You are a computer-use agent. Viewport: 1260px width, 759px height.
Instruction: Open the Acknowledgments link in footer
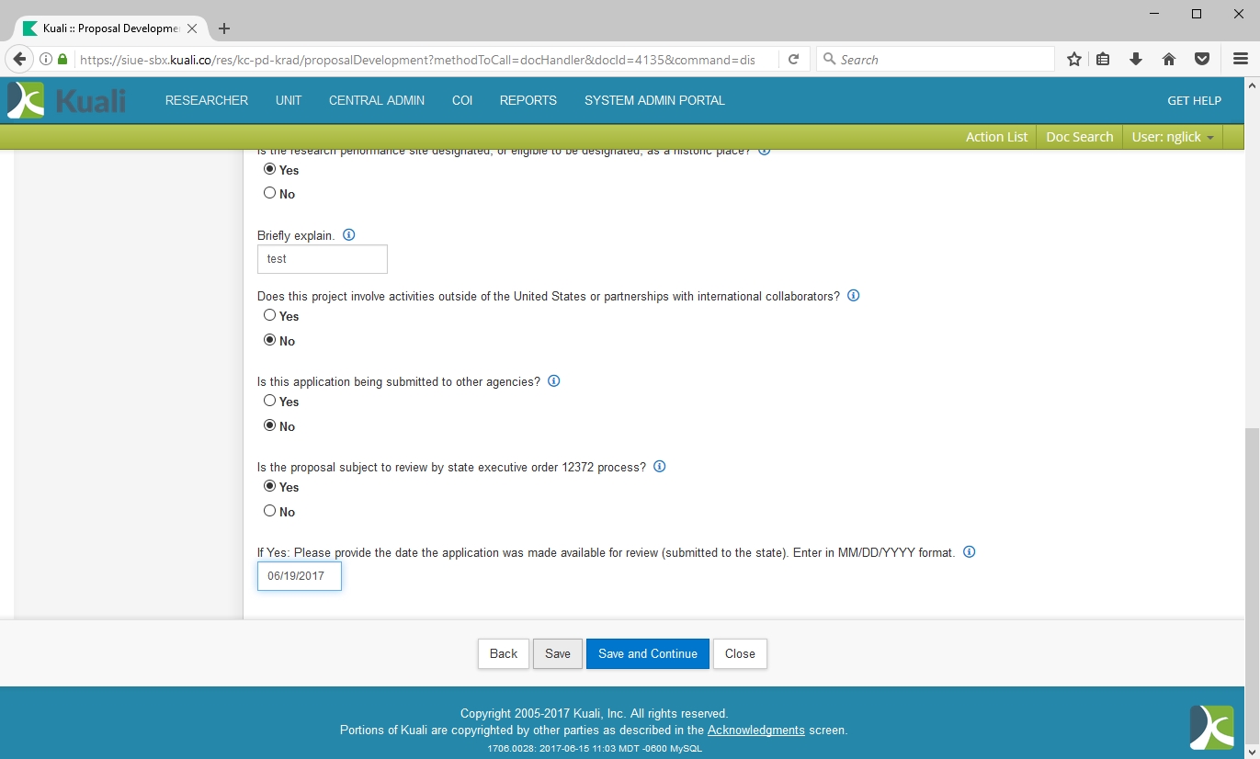click(755, 731)
